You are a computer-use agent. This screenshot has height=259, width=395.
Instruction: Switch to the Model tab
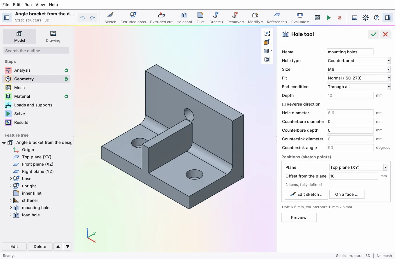[x=19, y=37]
